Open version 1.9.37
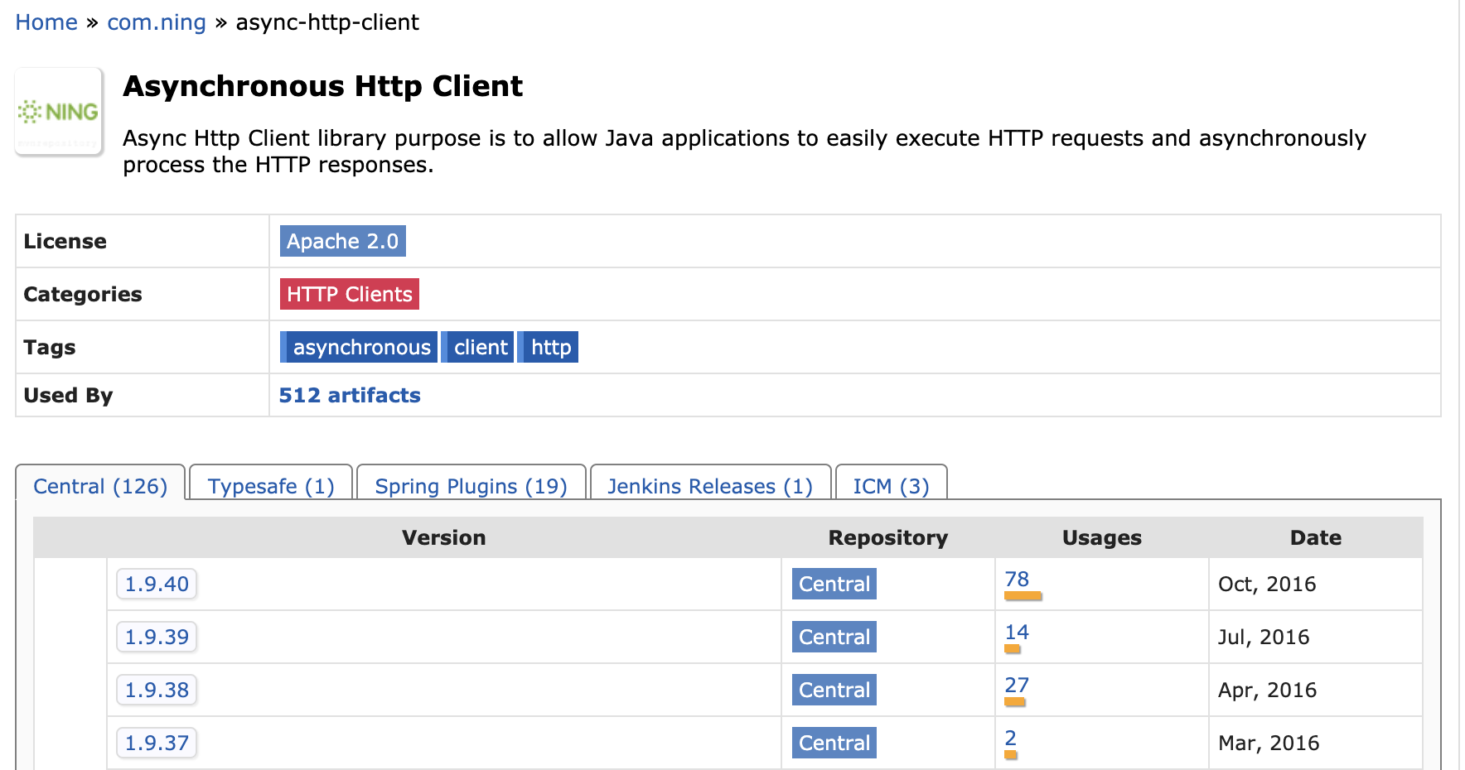The width and height of the screenshot is (1465, 770). point(157,743)
